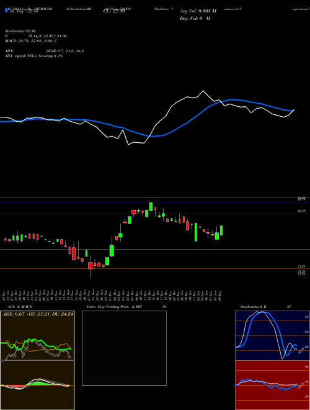Image resolution: width=310 pixels, height=410 pixels.
Task: Click the 'CL: 22.90' closing price label
Action: point(114,11)
